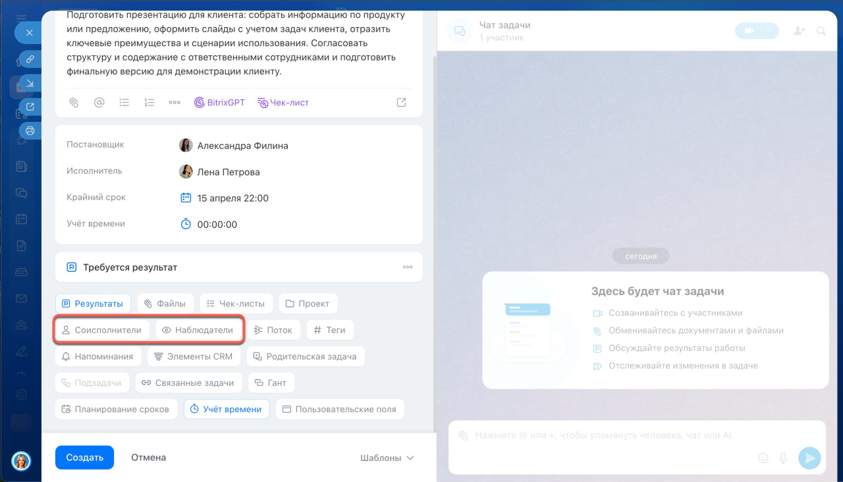Toggle the Учёт времени chip
The height and width of the screenshot is (482, 843).
[x=226, y=409]
